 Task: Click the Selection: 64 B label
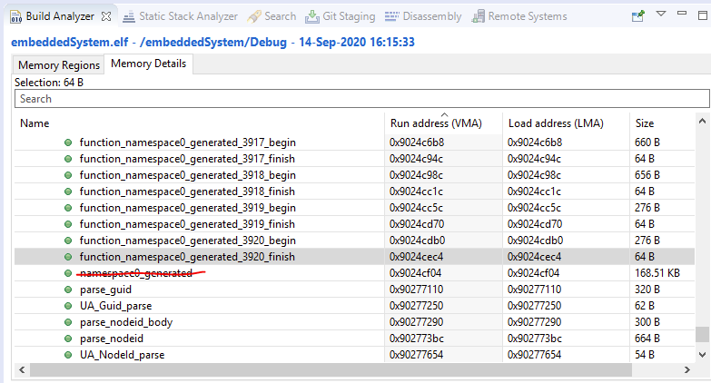tap(49, 83)
